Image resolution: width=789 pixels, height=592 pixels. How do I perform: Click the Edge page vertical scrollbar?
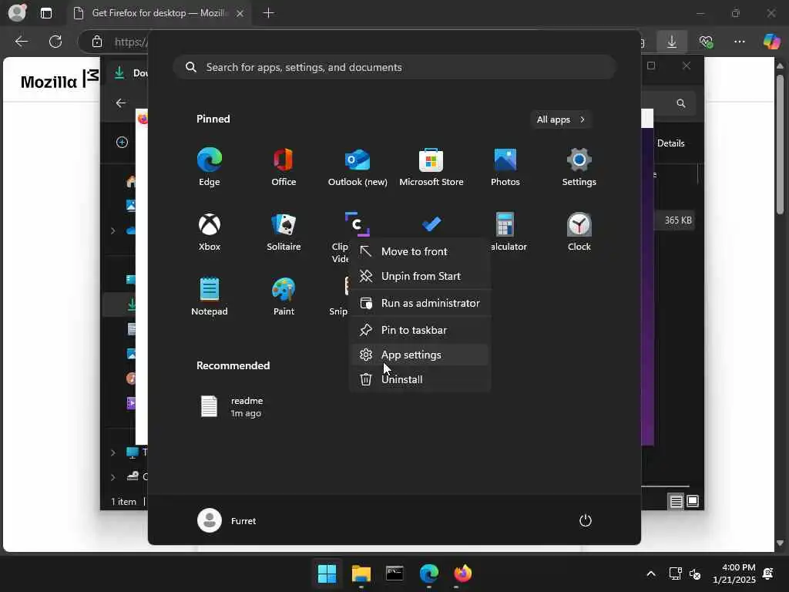[x=780, y=144]
